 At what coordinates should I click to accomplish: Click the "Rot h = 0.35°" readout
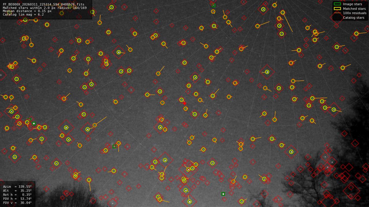click(x=17, y=195)
